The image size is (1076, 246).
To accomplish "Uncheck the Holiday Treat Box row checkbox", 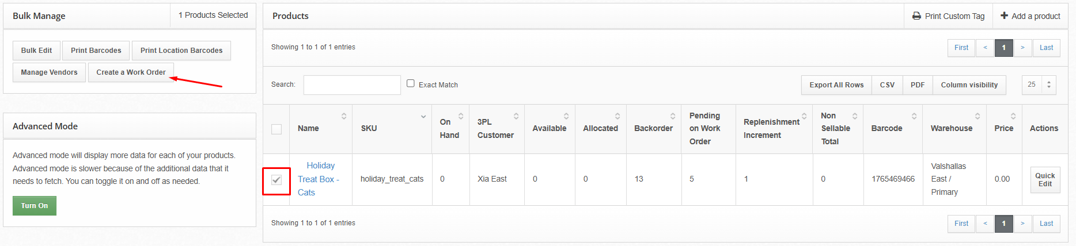I will [x=276, y=180].
